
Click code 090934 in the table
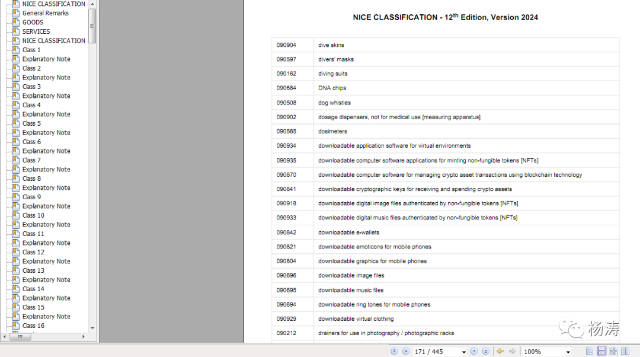coord(286,146)
